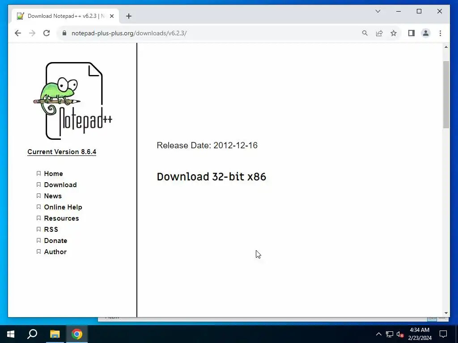Open the Resources link
The image size is (458, 343).
[61, 218]
